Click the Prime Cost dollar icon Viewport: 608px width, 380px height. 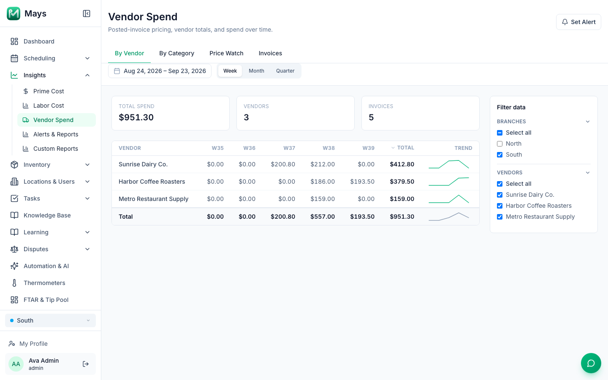pos(26,91)
